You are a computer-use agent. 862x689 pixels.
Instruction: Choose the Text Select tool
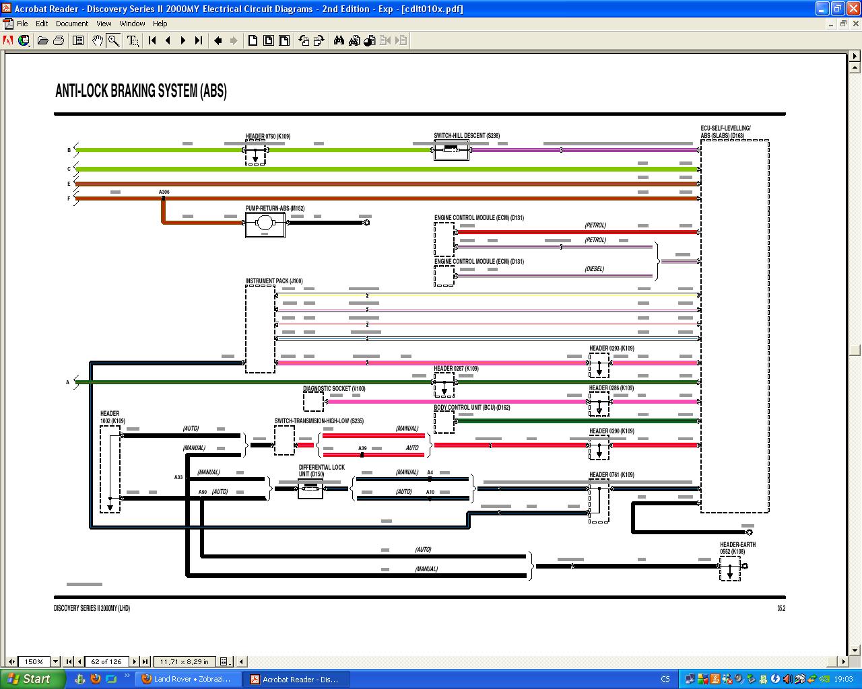(133, 41)
